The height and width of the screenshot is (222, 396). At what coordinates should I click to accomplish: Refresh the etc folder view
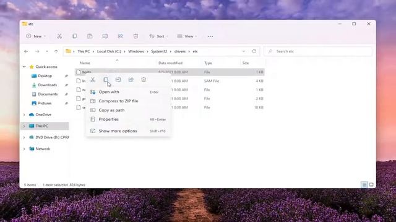point(254,51)
